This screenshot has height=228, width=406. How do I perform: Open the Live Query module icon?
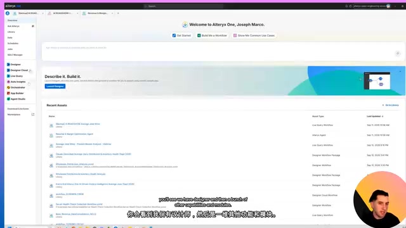click(x=8, y=76)
